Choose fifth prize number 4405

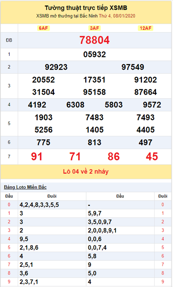tap(146, 130)
